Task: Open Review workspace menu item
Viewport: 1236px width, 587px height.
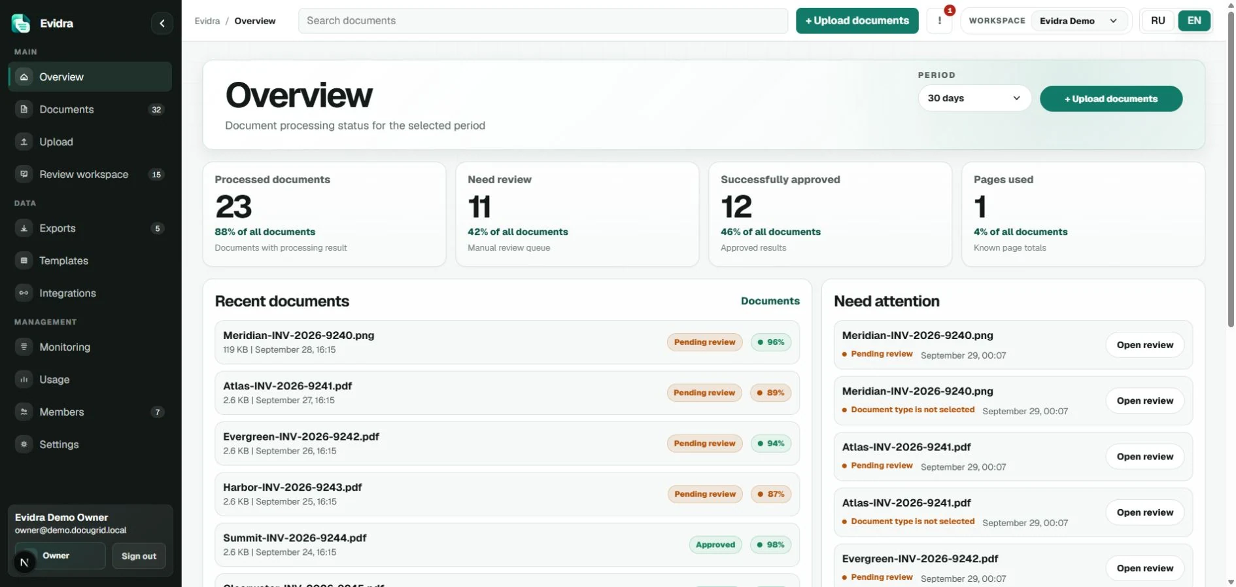Action: point(90,174)
